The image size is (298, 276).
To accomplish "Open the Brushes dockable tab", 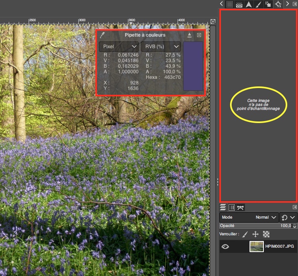I will click(x=259, y=4).
